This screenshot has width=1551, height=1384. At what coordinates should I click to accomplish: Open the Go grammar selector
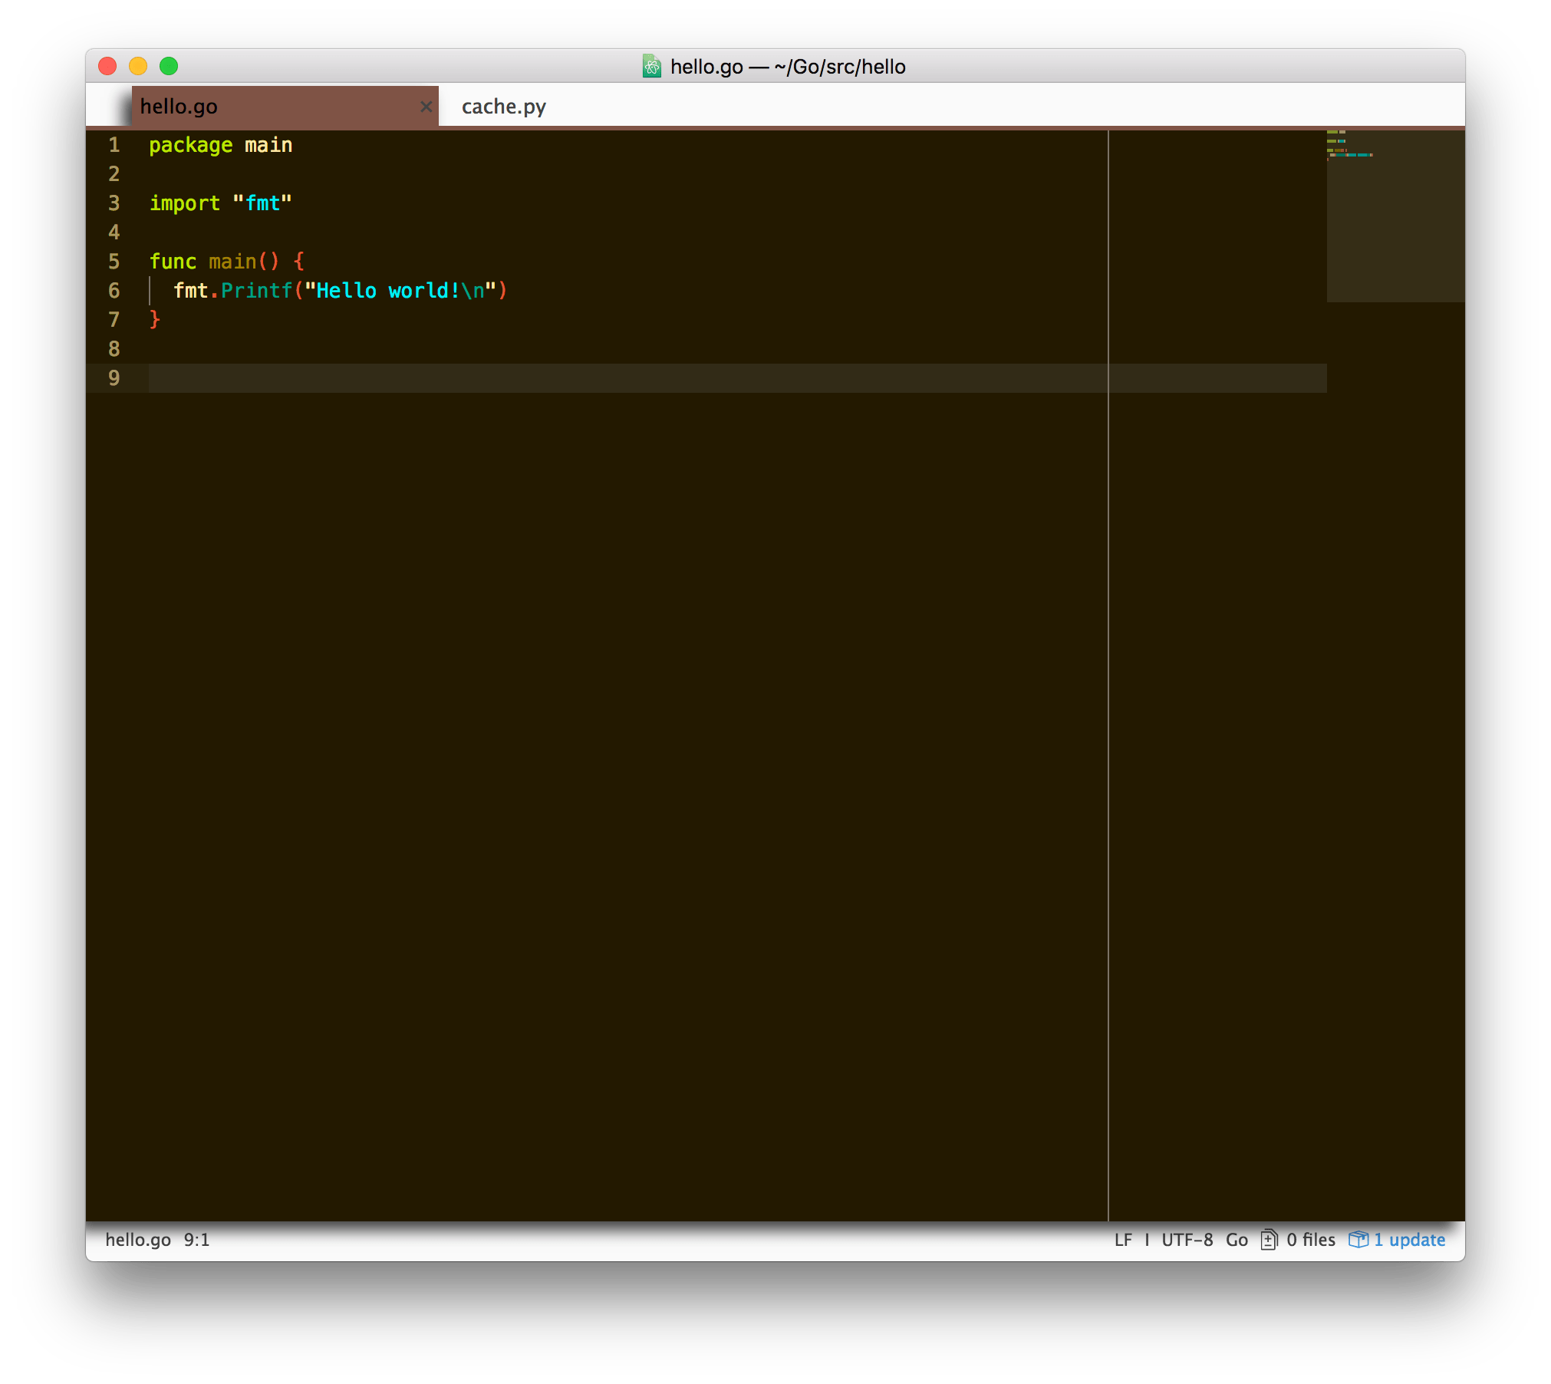[1236, 1240]
